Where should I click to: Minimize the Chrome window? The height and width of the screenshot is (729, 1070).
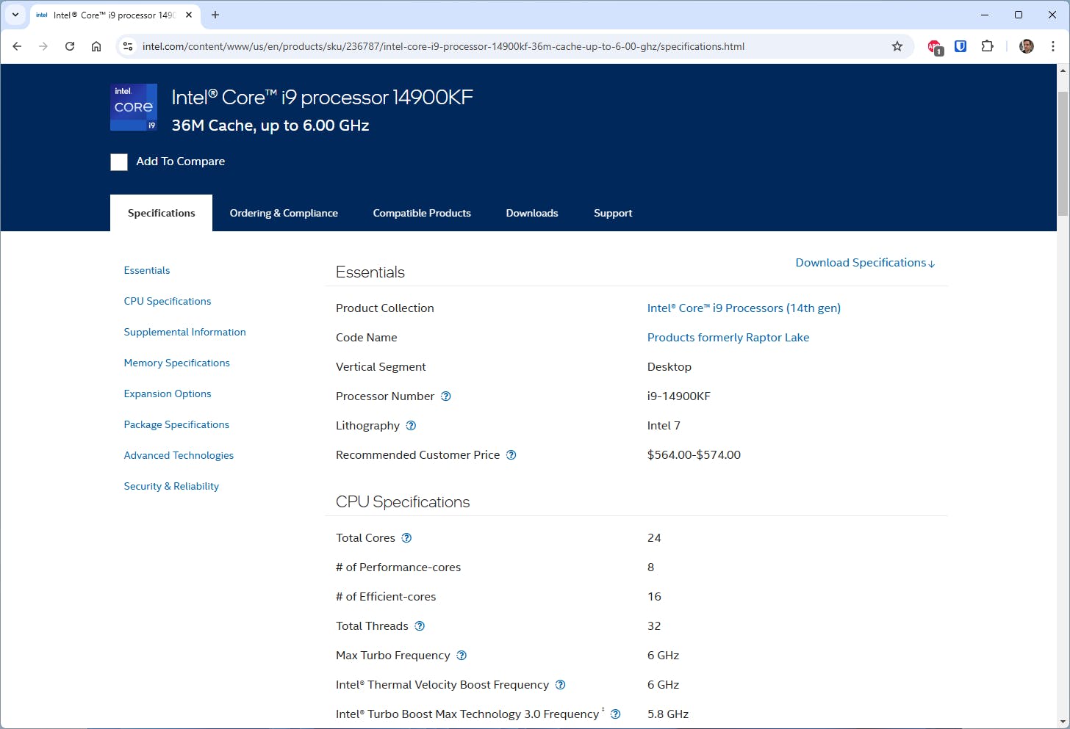pos(985,15)
